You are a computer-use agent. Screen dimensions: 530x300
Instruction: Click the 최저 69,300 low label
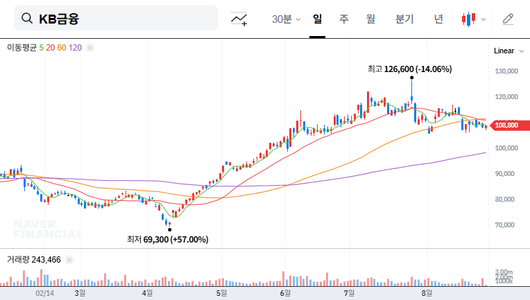(168, 240)
